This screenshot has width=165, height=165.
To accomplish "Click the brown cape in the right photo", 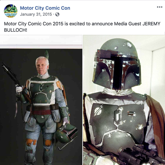I will pyautogui.click(x=155, y=121).
